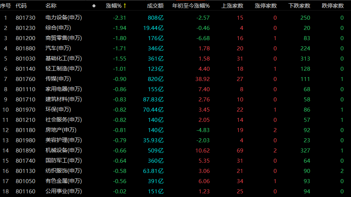
Task: Click 涨幅 value -2.31
Action: click(x=119, y=18)
